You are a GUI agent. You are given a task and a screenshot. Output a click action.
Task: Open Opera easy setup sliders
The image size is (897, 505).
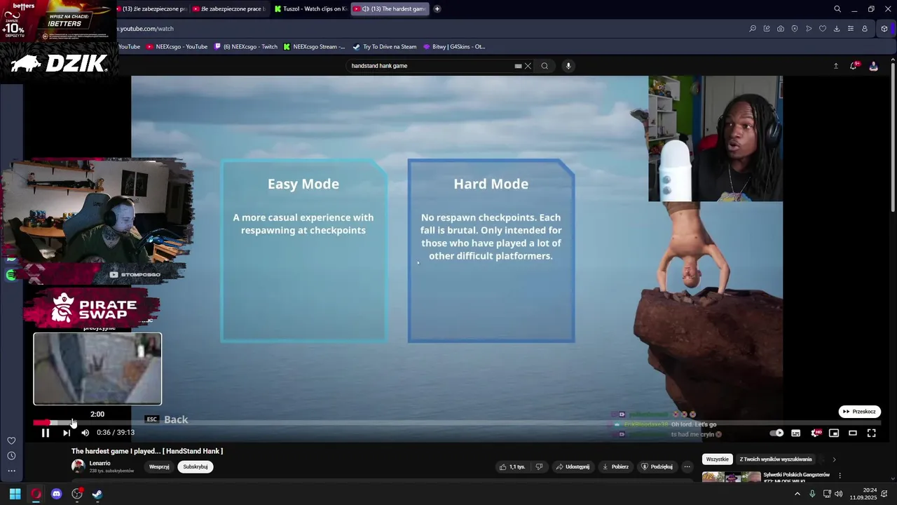click(x=851, y=29)
